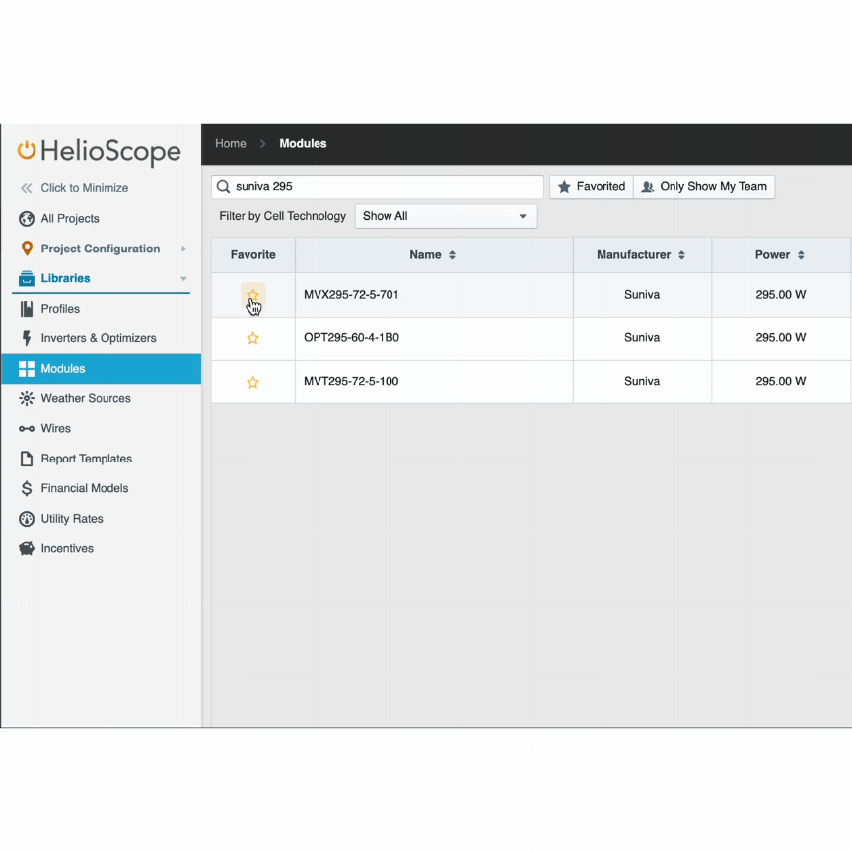Click the Incentives piggy bank icon
852x852 pixels.
point(26,549)
